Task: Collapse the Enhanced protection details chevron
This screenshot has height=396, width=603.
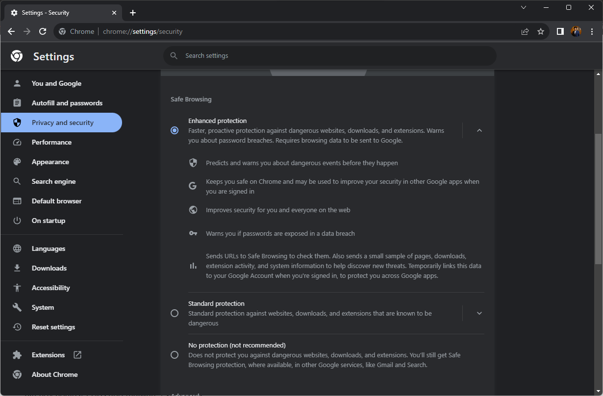Action: click(479, 130)
